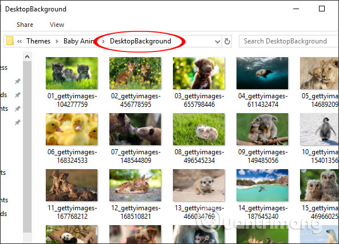Viewport: 339px width, 244px height.
Task: Open the View ribbon tab
Action: pyautogui.click(x=57, y=25)
